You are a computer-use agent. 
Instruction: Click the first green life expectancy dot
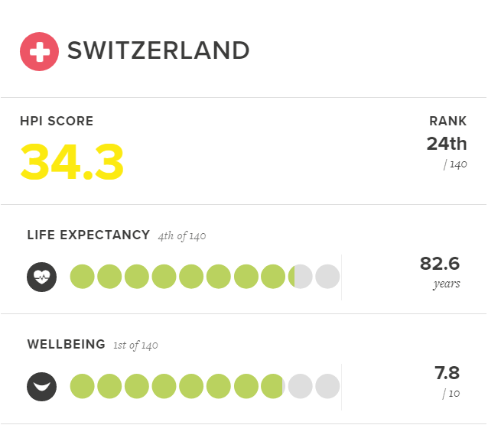82,277
